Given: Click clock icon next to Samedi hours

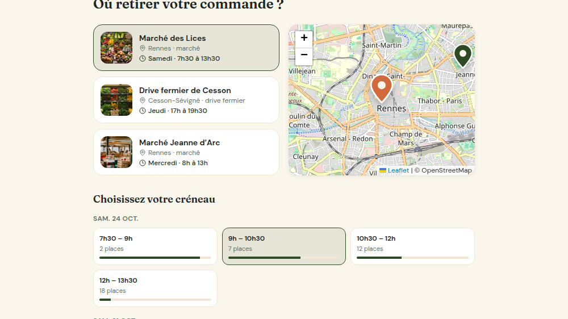Looking at the screenshot, I should pyautogui.click(x=143, y=58).
